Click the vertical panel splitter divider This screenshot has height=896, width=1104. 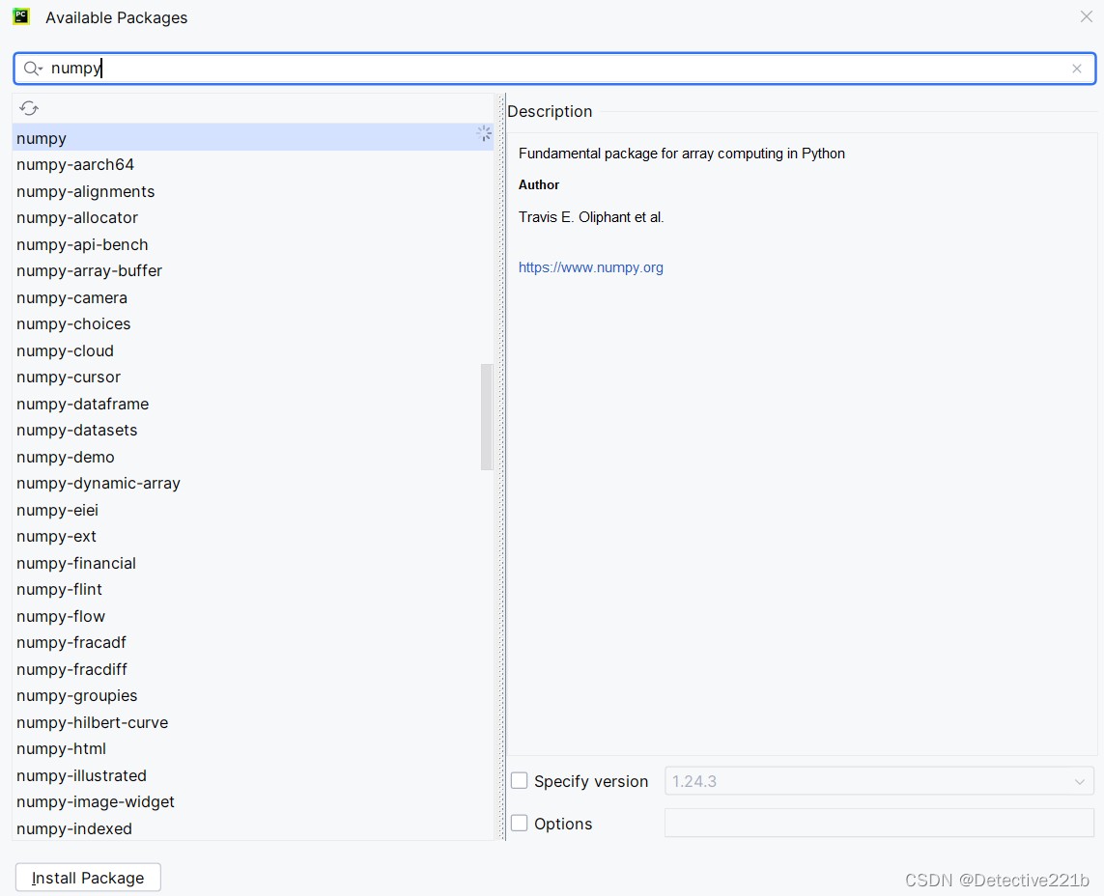[502, 463]
